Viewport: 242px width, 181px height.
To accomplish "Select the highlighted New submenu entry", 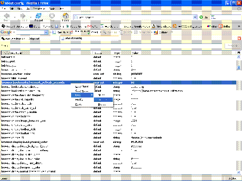I will pyautogui.click(x=82, y=95).
